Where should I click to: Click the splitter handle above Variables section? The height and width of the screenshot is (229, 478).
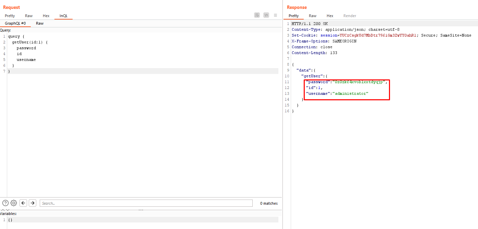[x=141, y=210]
